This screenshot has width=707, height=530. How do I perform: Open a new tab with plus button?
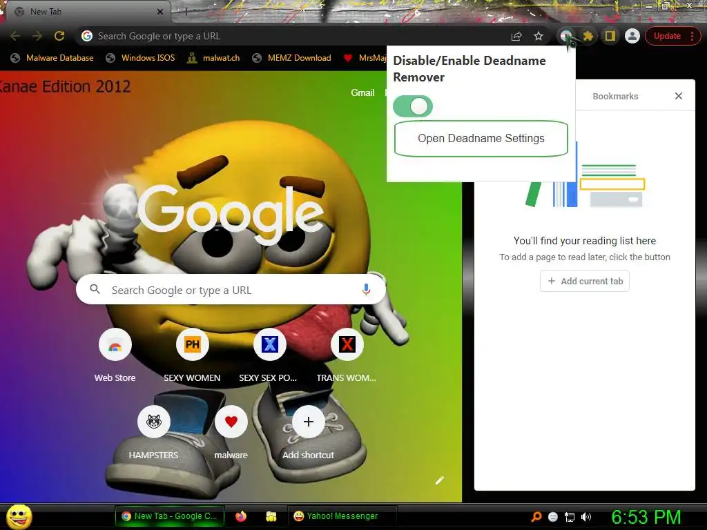pos(185,12)
